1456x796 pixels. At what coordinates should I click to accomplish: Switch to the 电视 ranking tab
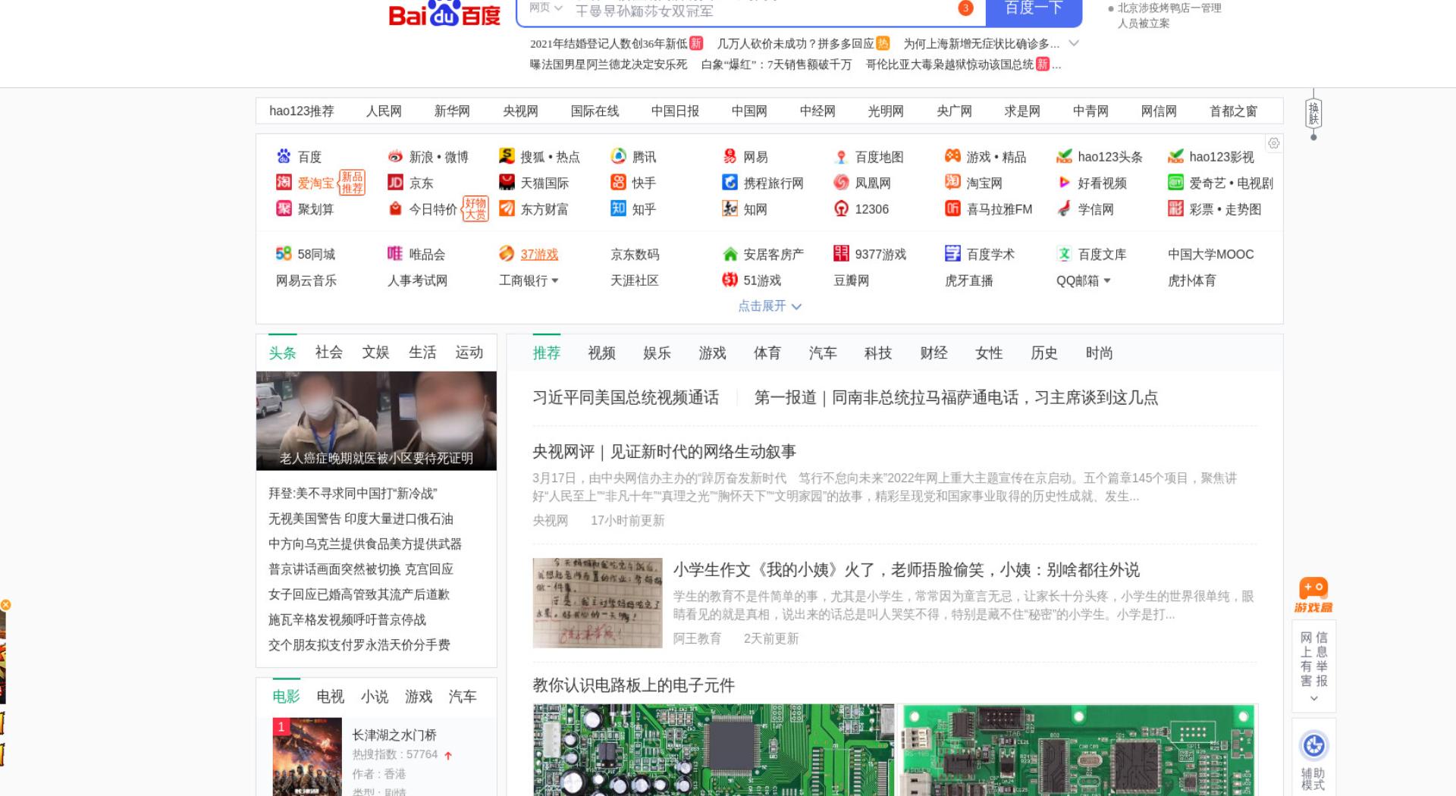point(330,696)
